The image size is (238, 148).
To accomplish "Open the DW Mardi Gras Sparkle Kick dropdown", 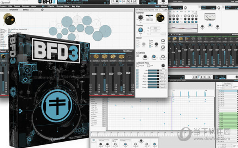I will (150, 9).
